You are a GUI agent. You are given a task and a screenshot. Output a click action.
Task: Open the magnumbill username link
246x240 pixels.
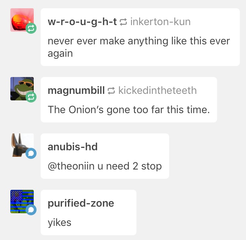[76, 90]
